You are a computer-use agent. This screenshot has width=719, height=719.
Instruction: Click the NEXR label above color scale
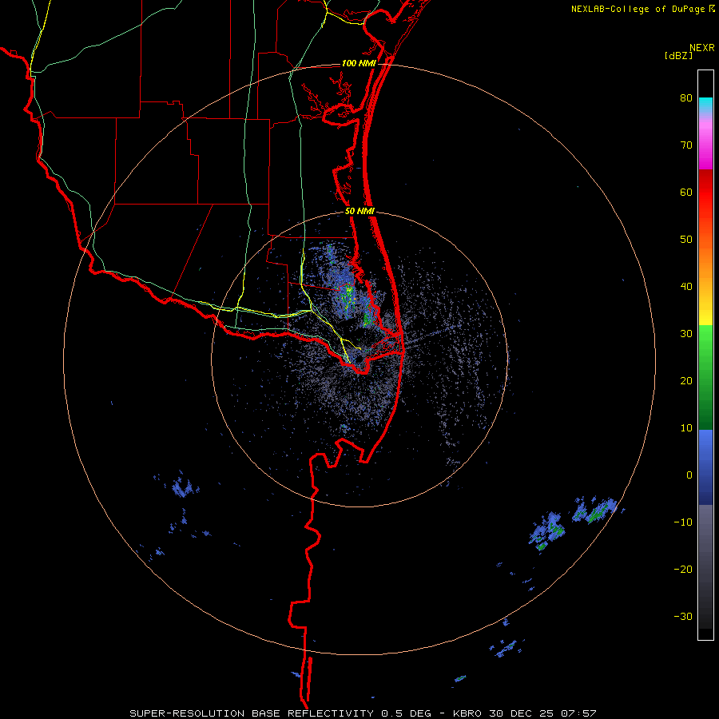coord(702,48)
